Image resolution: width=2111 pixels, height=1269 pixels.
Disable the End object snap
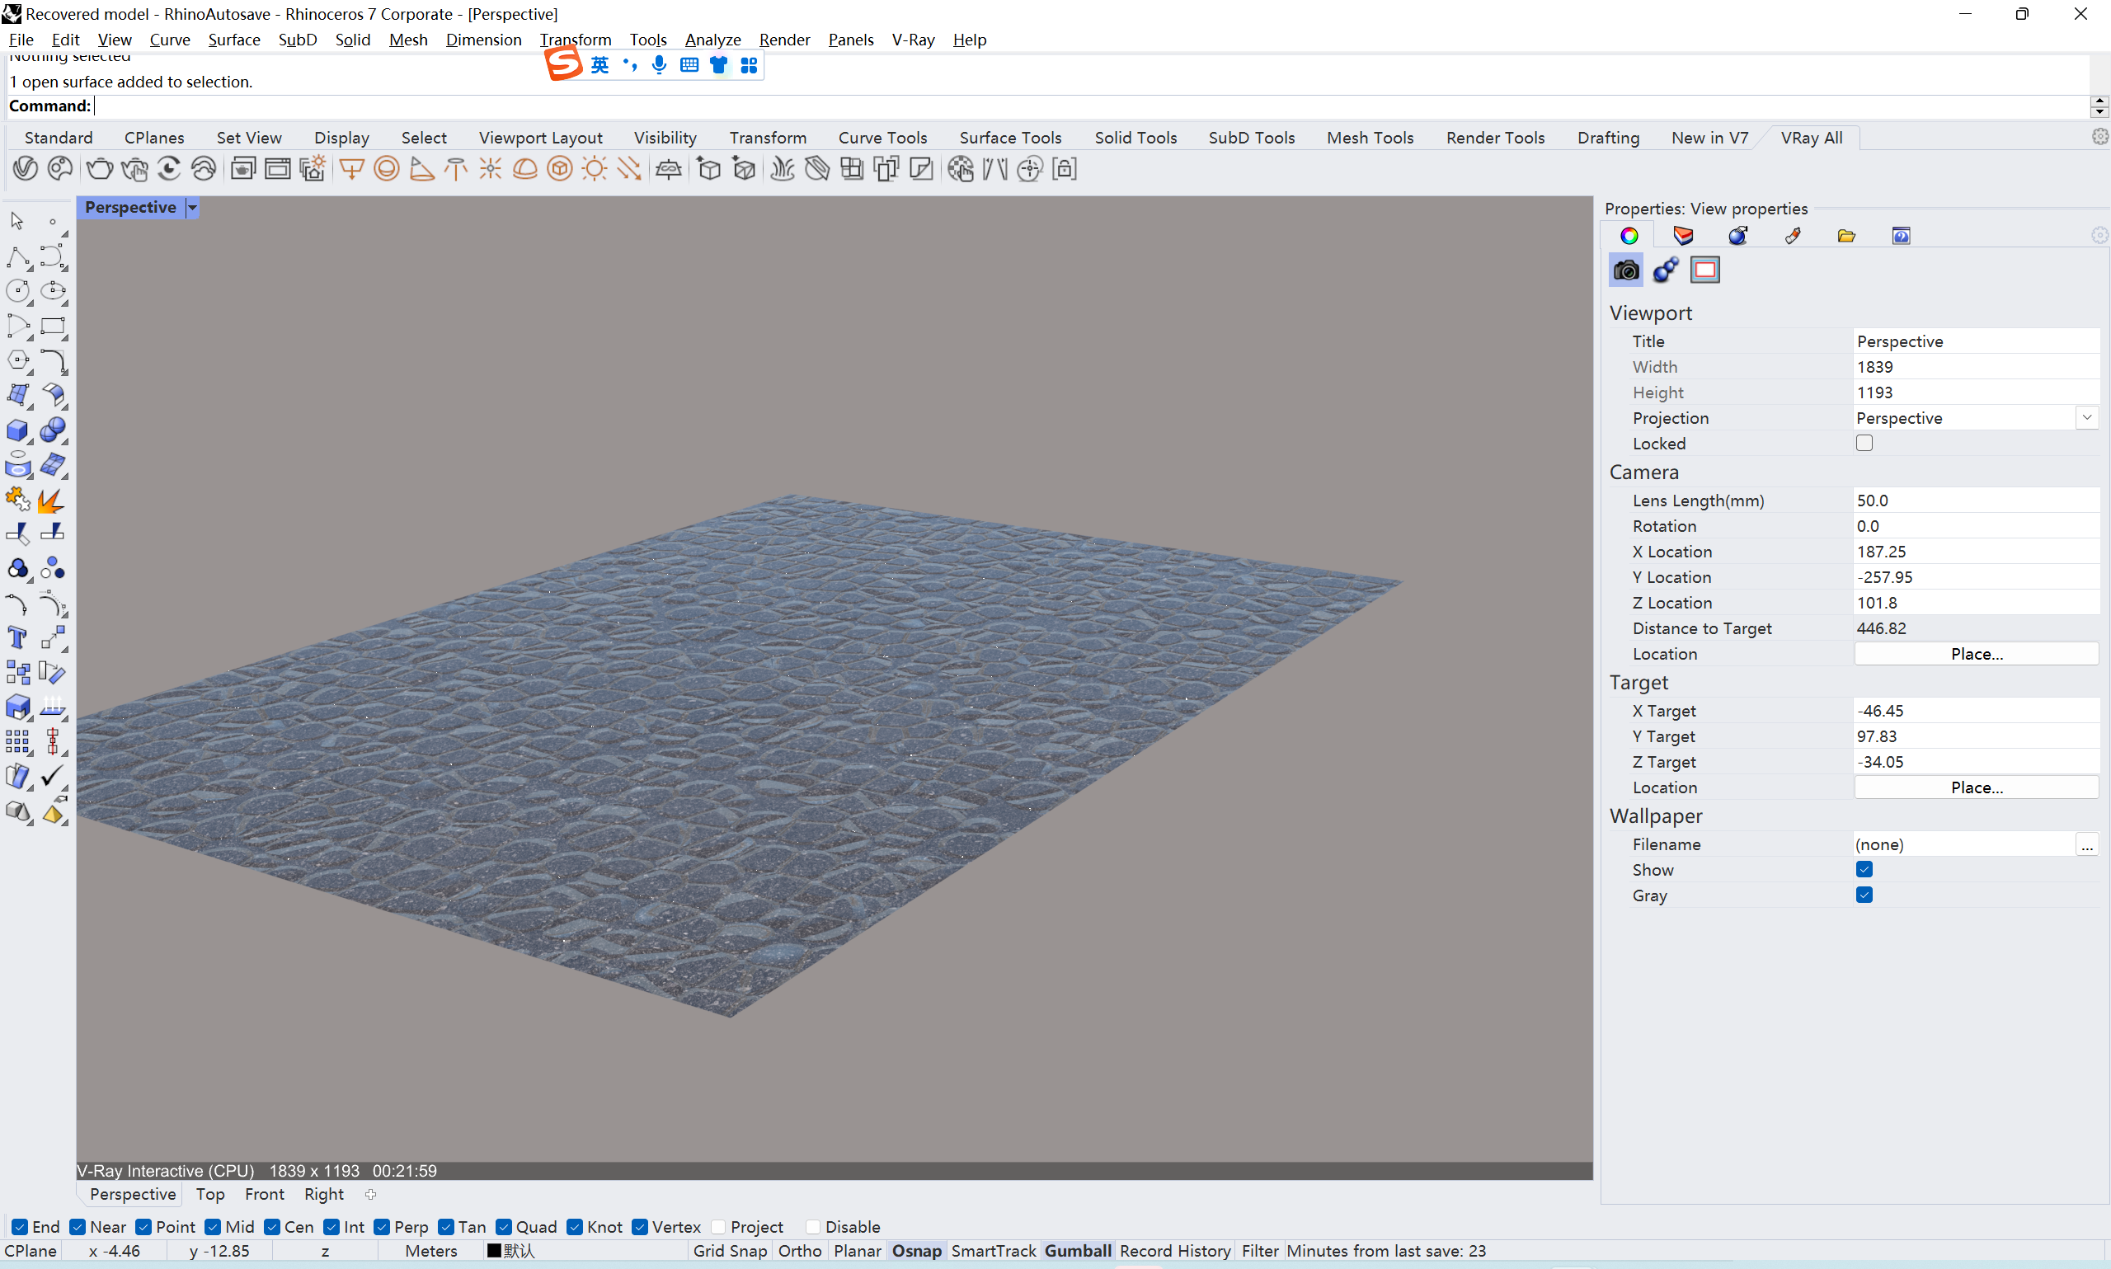[20, 1227]
